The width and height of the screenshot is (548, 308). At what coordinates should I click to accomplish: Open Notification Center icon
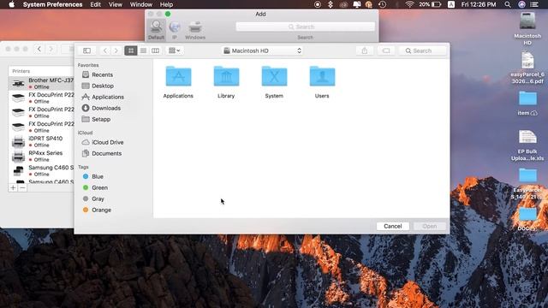click(534, 4)
